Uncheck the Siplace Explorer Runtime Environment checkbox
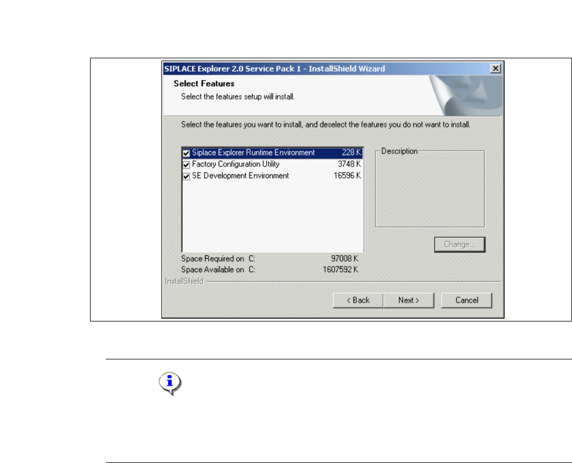The image size is (572, 463). (186, 153)
